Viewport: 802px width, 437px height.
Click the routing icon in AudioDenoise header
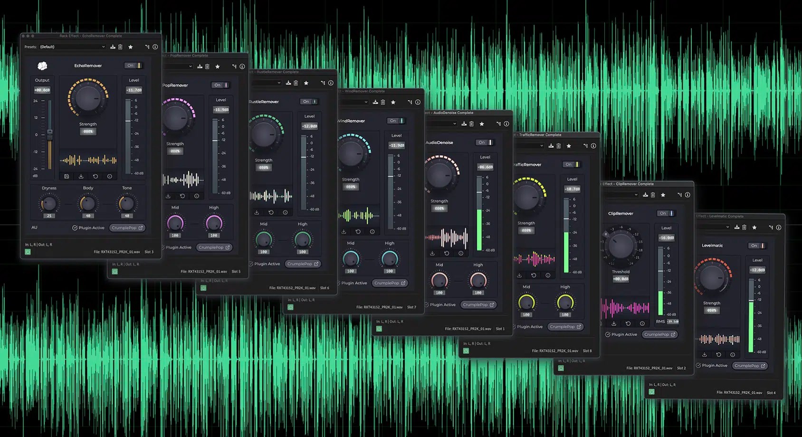click(498, 123)
